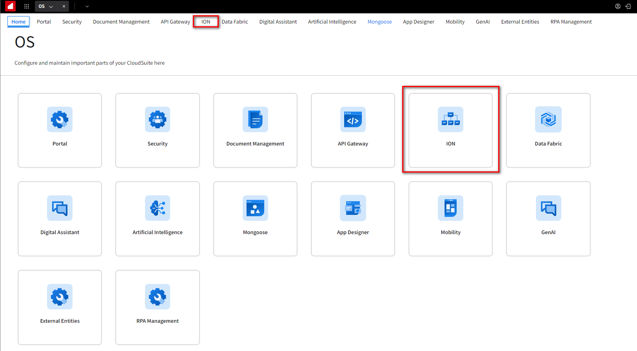This screenshot has height=351, width=637.
Task: Click the sign out icon
Action: (x=628, y=6)
